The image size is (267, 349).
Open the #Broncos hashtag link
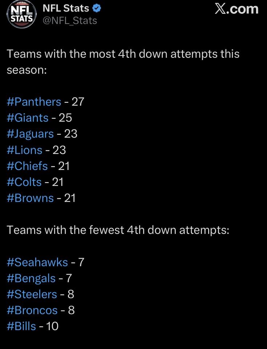click(x=32, y=310)
